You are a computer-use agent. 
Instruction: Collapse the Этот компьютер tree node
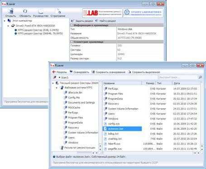tap(5, 21)
